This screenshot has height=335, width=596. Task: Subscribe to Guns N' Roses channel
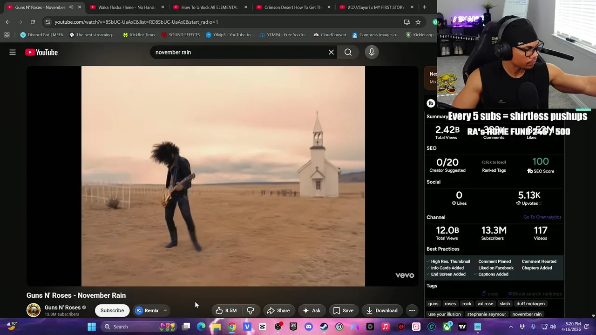coord(112,310)
